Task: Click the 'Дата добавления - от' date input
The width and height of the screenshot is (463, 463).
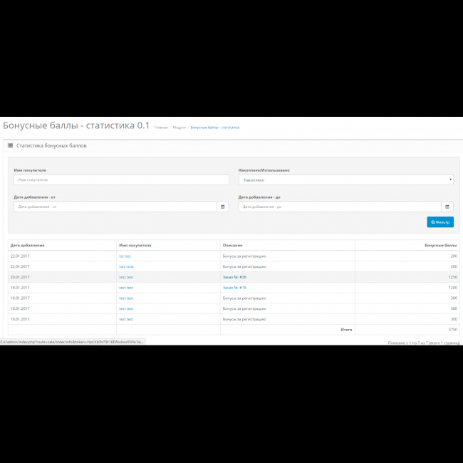Action: click(115, 207)
